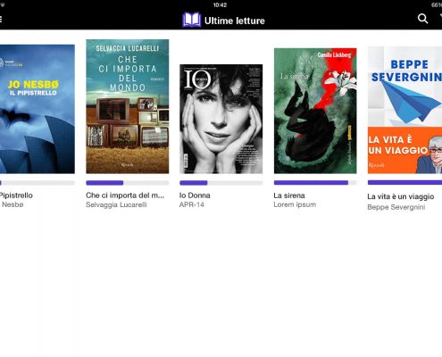Open La vita è un viaggio cover
442x357 pixels.
coord(404,110)
